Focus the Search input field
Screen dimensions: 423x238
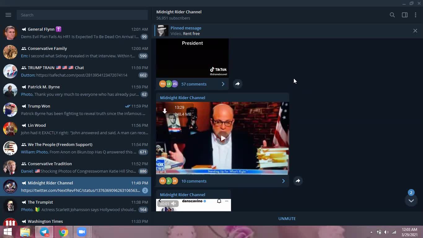(82, 15)
